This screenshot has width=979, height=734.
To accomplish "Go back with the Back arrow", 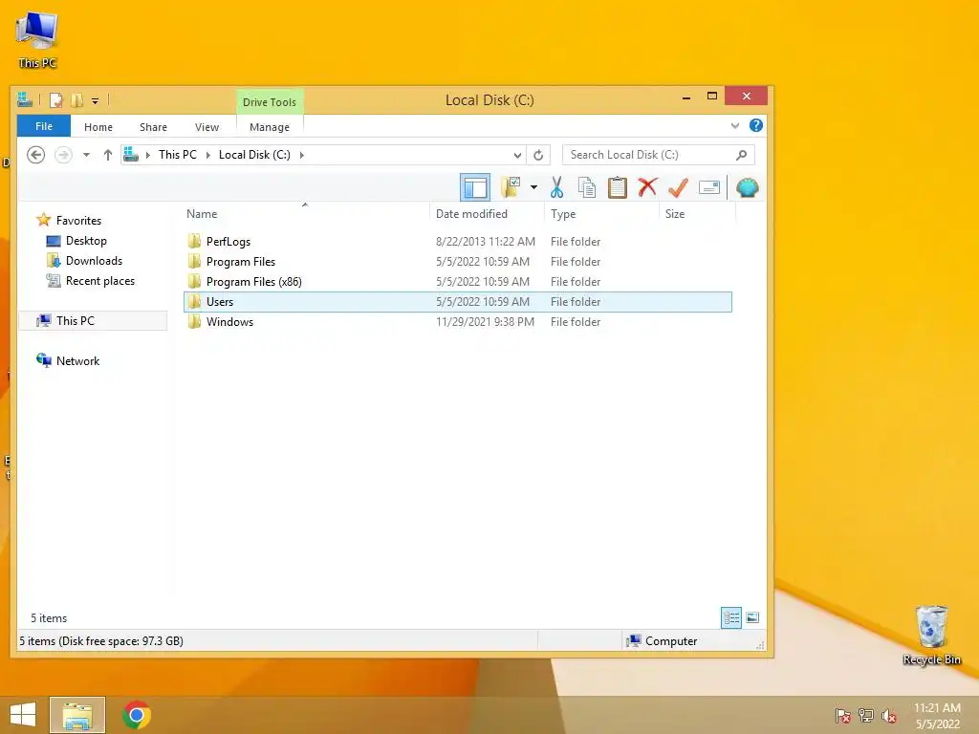I will (x=35, y=155).
